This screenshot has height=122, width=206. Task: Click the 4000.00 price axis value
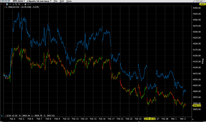197,91
